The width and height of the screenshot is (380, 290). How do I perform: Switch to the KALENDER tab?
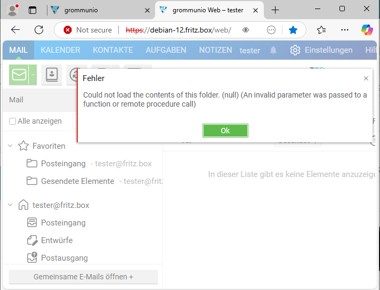pyautogui.click(x=60, y=50)
